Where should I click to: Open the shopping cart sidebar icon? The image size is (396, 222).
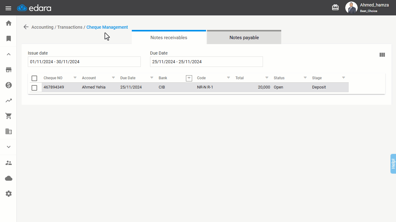[9, 116]
